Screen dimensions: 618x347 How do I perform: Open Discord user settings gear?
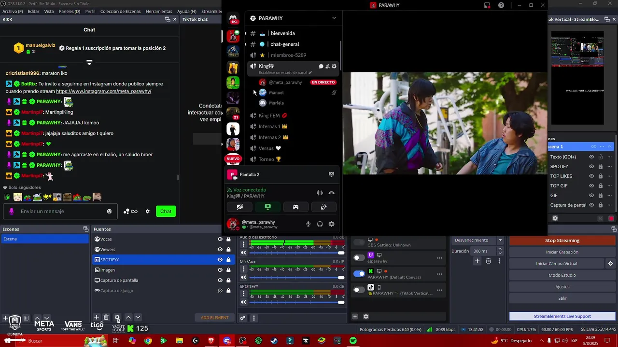[331, 224]
